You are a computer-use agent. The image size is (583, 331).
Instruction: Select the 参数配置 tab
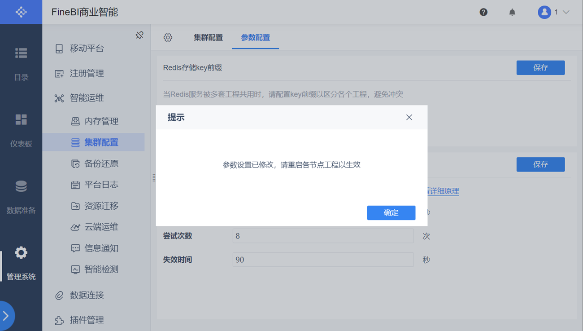(255, 38)
